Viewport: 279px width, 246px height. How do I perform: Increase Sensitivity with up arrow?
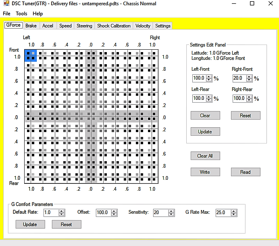[171, 211]
